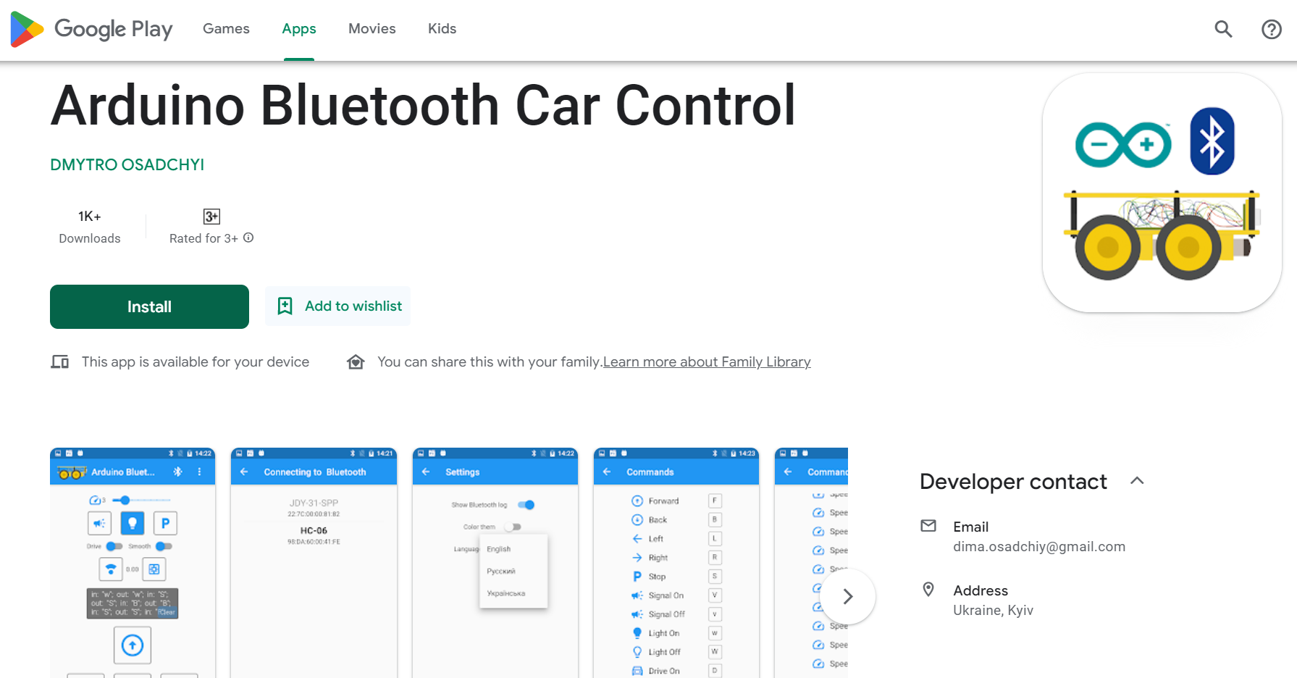Click 'This app is available for your device'
Screen dimensions: 1297x678
196,361
